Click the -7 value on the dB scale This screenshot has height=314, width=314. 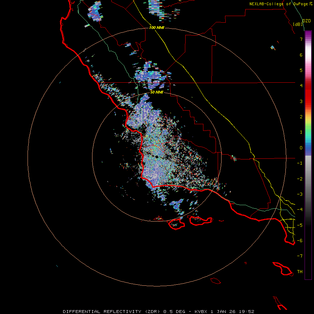click(x=300, y=256)
